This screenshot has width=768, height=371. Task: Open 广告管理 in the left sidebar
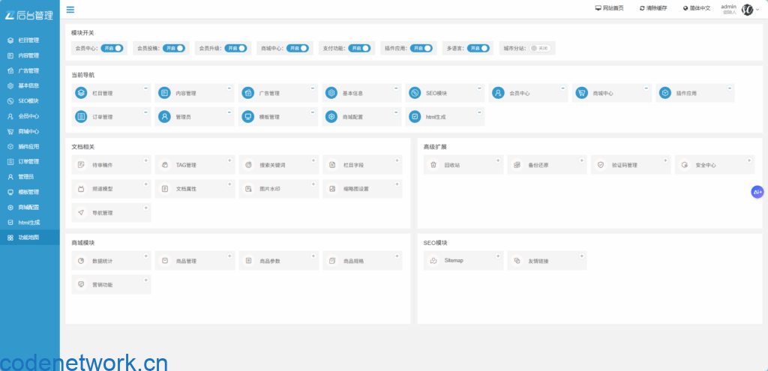tap(30, 70)
